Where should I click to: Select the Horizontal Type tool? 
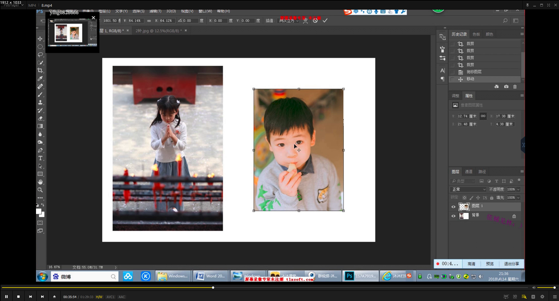(40, 158)
